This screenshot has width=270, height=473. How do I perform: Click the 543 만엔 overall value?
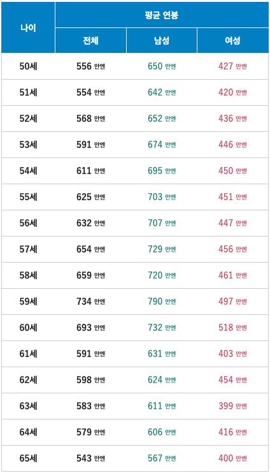pyautogui.click(x=90, y=458)
